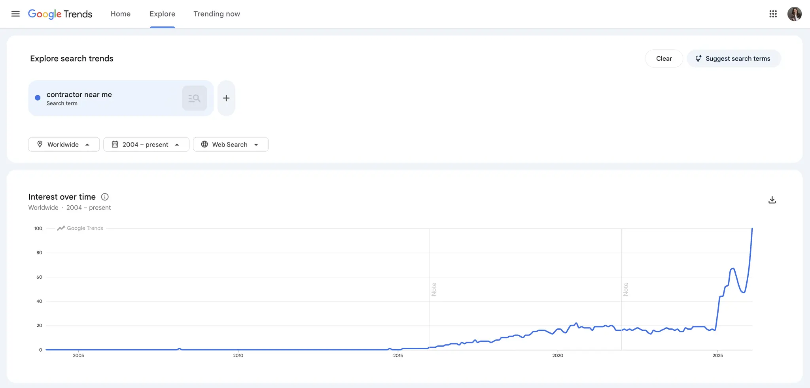Click the blue dot beside contractor near me
Image resolution: width=810 pixels, height=388 pixels.
[x=37, y=97]
